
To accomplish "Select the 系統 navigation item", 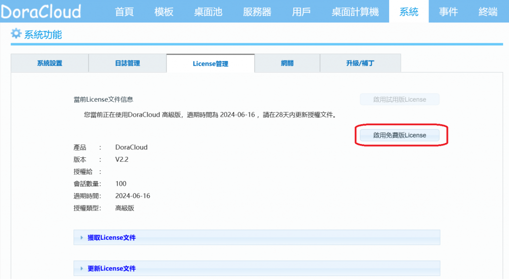I will point(409,12).
